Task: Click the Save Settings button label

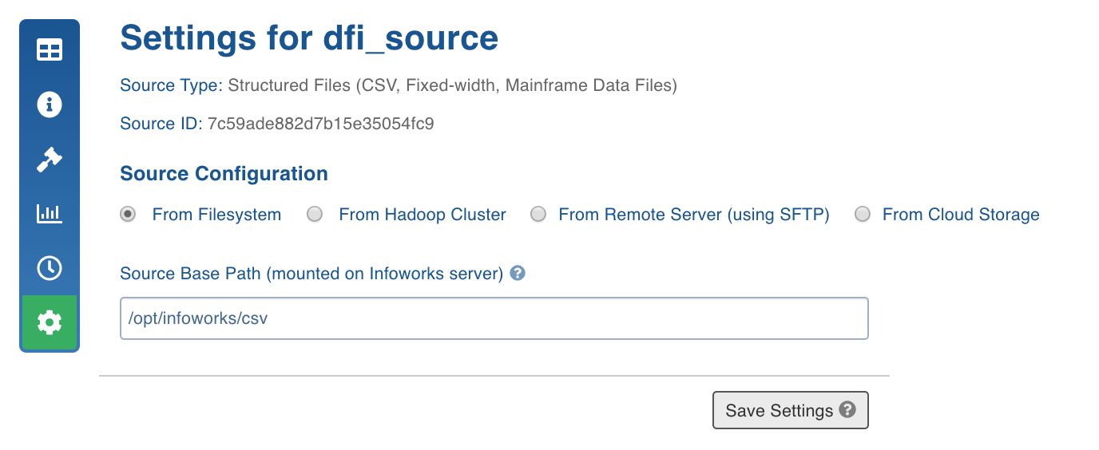Action: pyautogui.click(x=780, y=410)
